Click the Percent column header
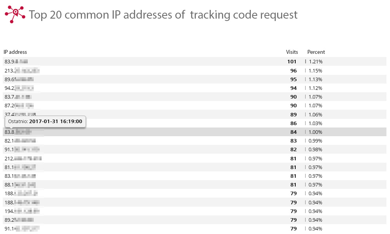 pyautogui.click(x=316, y=52)
